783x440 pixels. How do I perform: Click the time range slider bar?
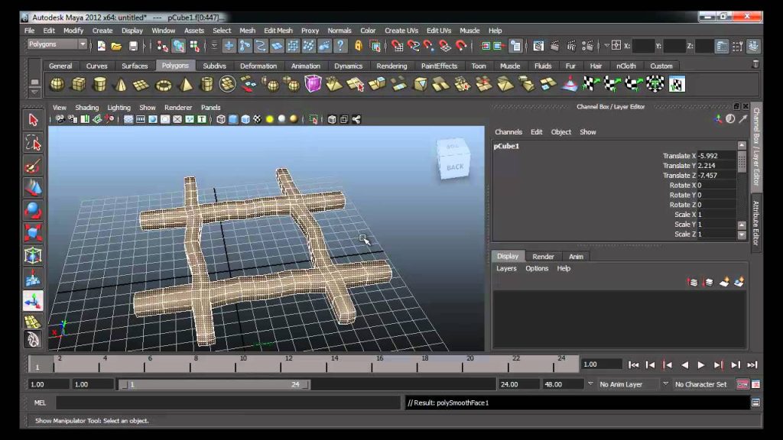tap(214, 384)
